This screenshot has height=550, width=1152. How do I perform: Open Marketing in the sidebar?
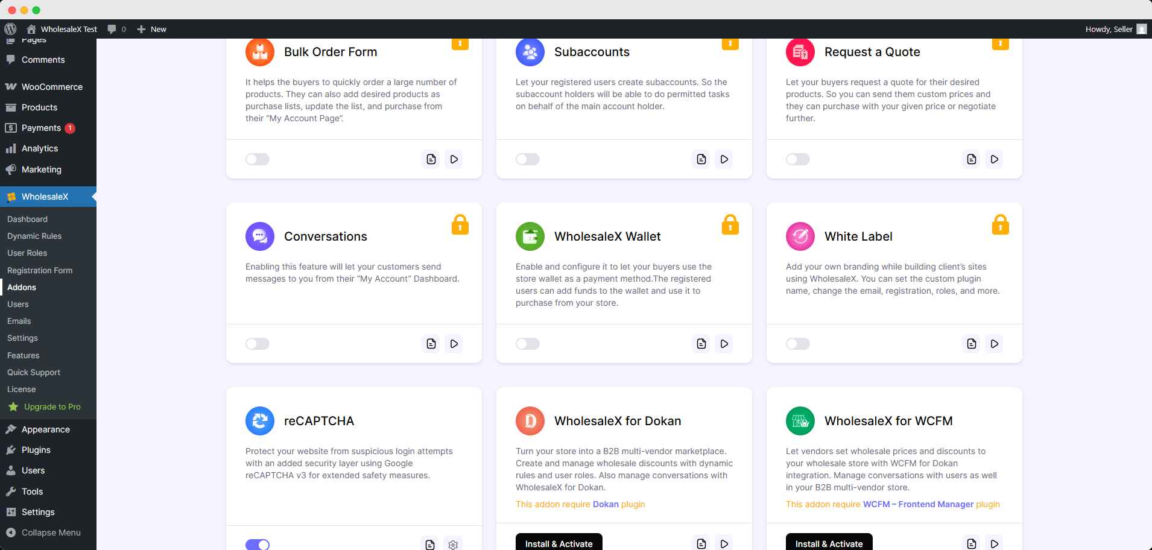48,169
